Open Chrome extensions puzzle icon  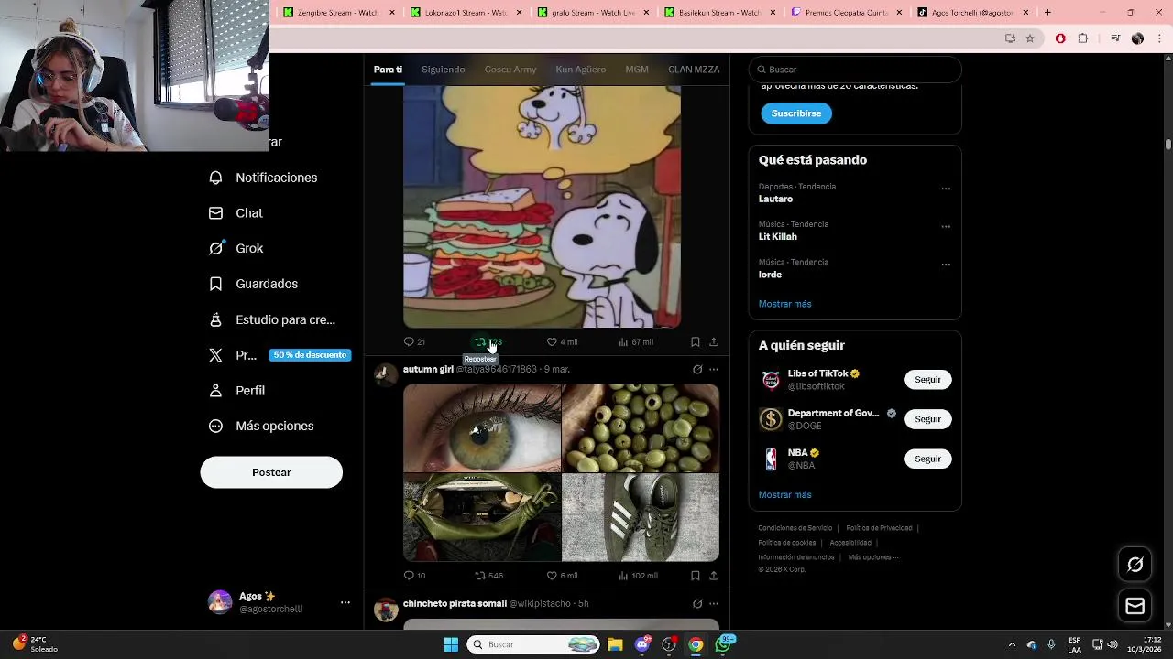click(1082, 38)
